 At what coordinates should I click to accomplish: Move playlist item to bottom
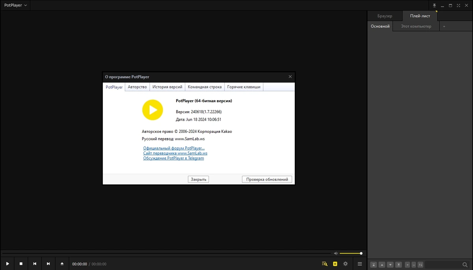click(x=399, y=264)
